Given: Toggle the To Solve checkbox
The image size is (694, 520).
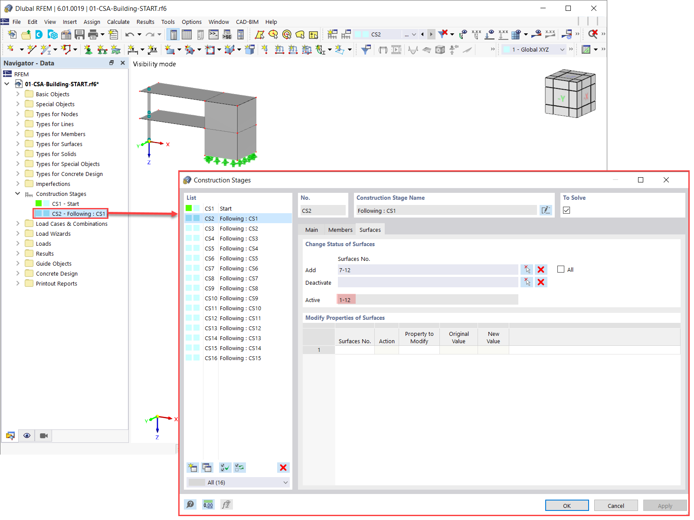Looking at the screenshot, I should [566, 210].
